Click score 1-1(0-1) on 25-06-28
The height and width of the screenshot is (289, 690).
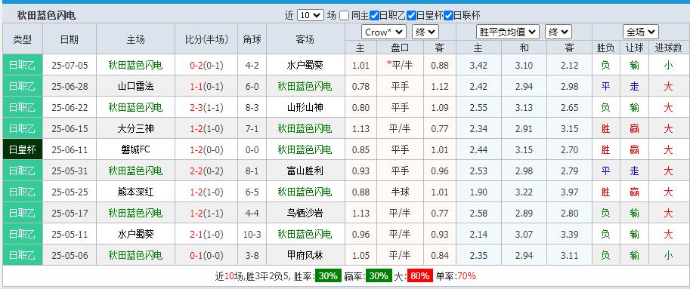point(206,87)
